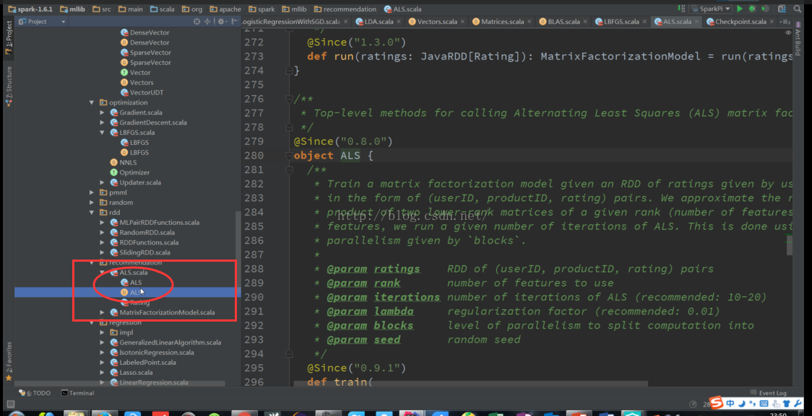Click the Sogou input method tray icon
This screenshot has height=416, width=812.
pos(715,404)
